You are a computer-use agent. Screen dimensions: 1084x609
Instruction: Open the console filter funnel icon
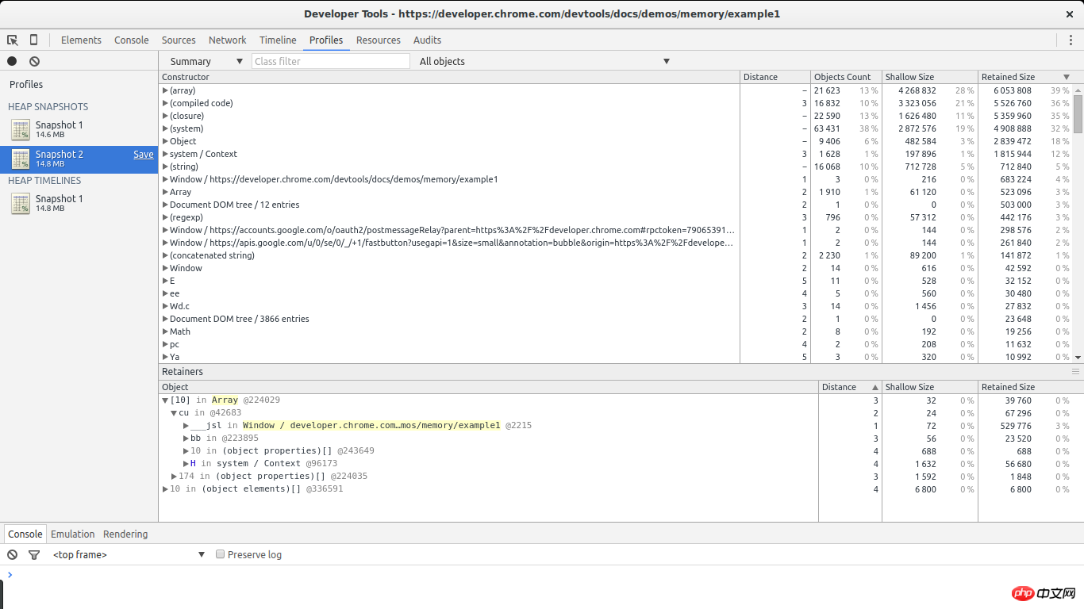point(34,555)
